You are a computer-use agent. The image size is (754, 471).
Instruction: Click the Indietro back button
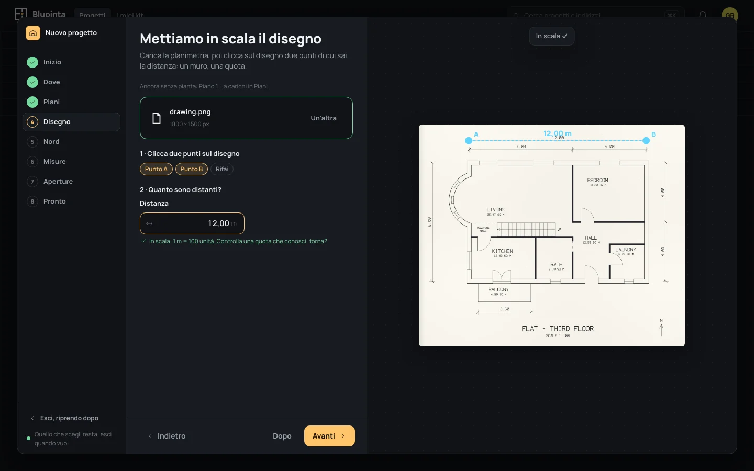click(x=167, y=436)
